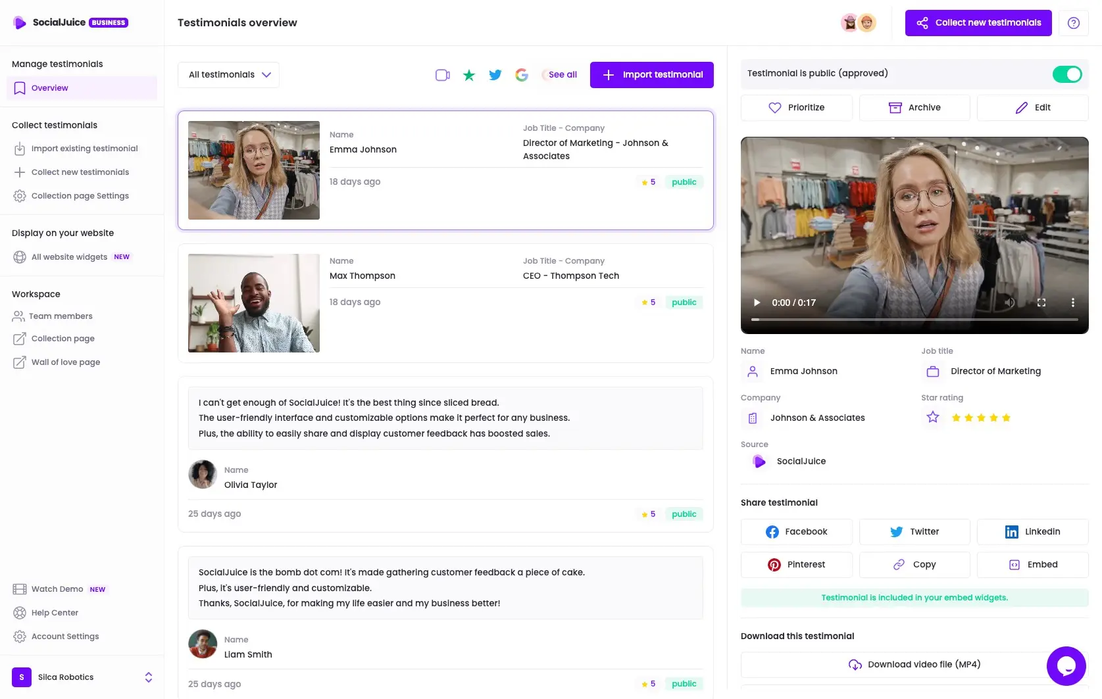Click 'CEO - Thompson Tech' text
Screen dimensions: 1102x699
coord(571,276)
